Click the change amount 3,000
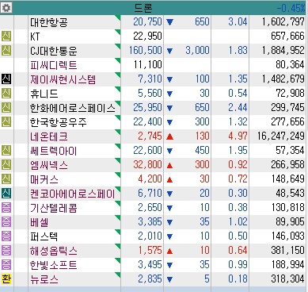This screenshot has width=308, height=292. click(197, 50)
